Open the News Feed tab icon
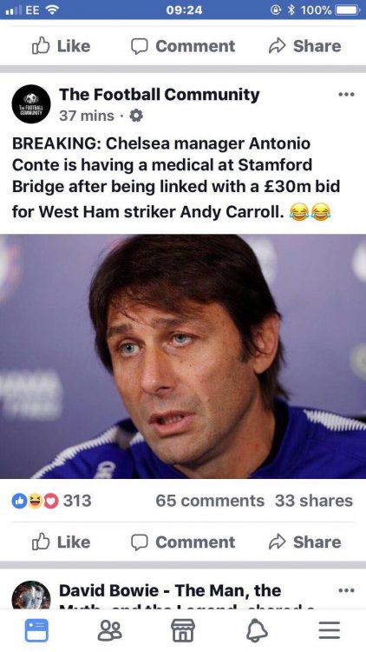 pyautogui.click(x=36, y=630)
